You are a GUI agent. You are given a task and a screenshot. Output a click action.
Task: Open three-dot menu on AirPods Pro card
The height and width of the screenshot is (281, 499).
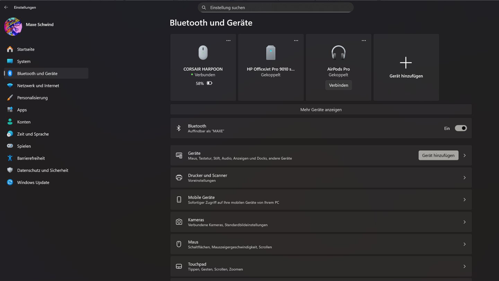click(364, 41)
